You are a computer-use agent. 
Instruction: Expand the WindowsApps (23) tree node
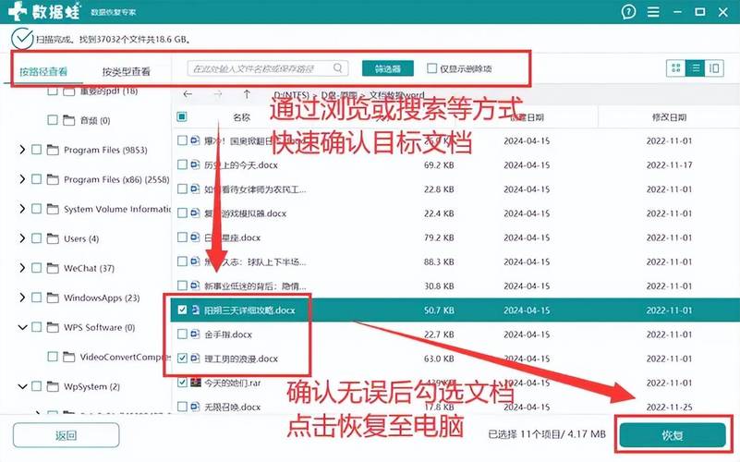pyautogui.click(x=22, y=298)
